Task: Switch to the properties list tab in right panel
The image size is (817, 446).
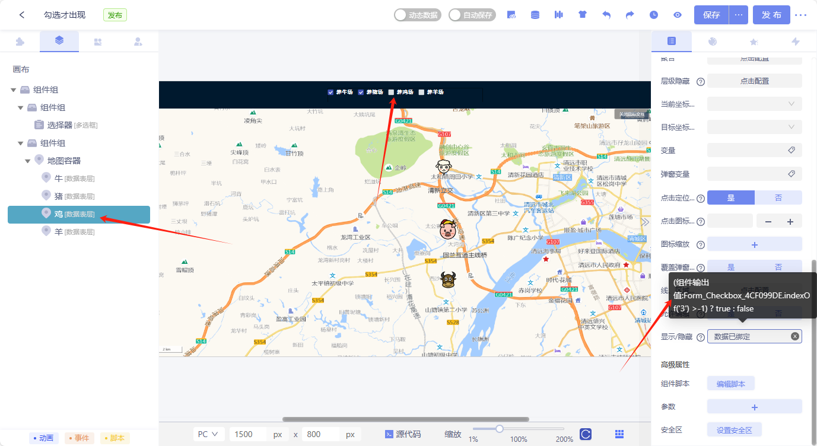Action: point(672,41)
